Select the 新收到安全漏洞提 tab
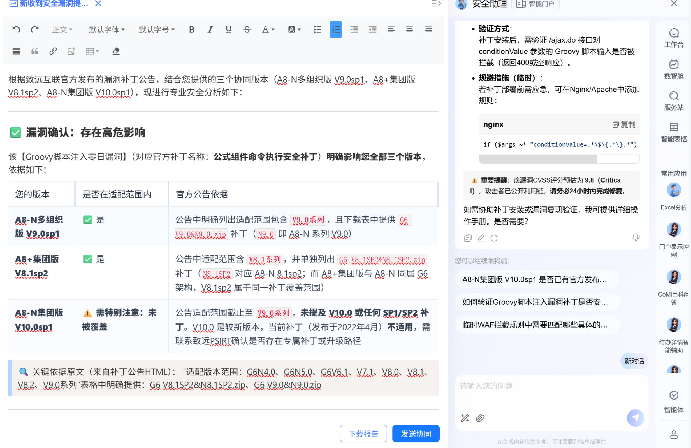This screenshot has height=448, width=691. coord(49,3)
